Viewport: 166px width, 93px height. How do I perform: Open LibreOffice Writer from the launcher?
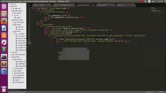(4, 28)
